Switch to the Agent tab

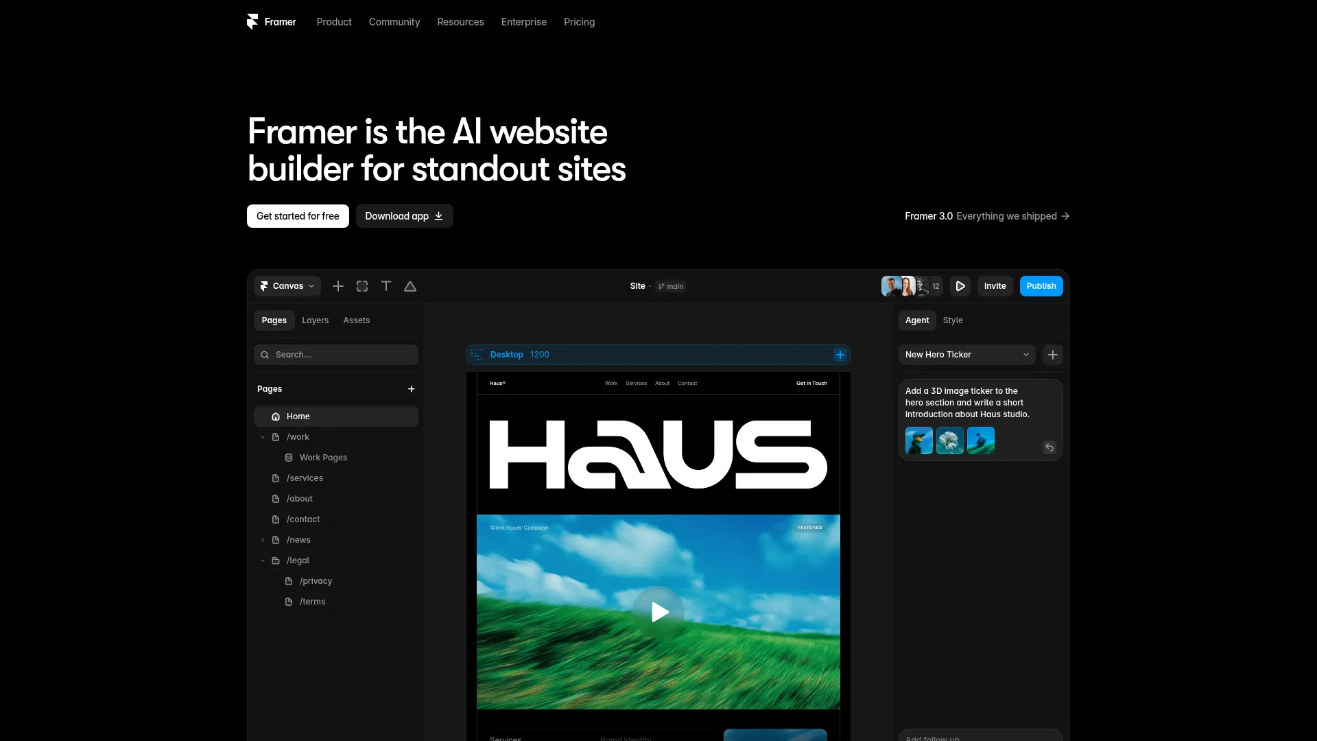click(917, 320)
